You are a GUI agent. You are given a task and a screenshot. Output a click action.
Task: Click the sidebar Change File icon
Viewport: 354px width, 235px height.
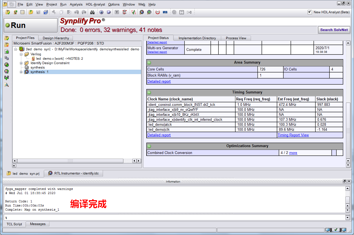[7, 58]
